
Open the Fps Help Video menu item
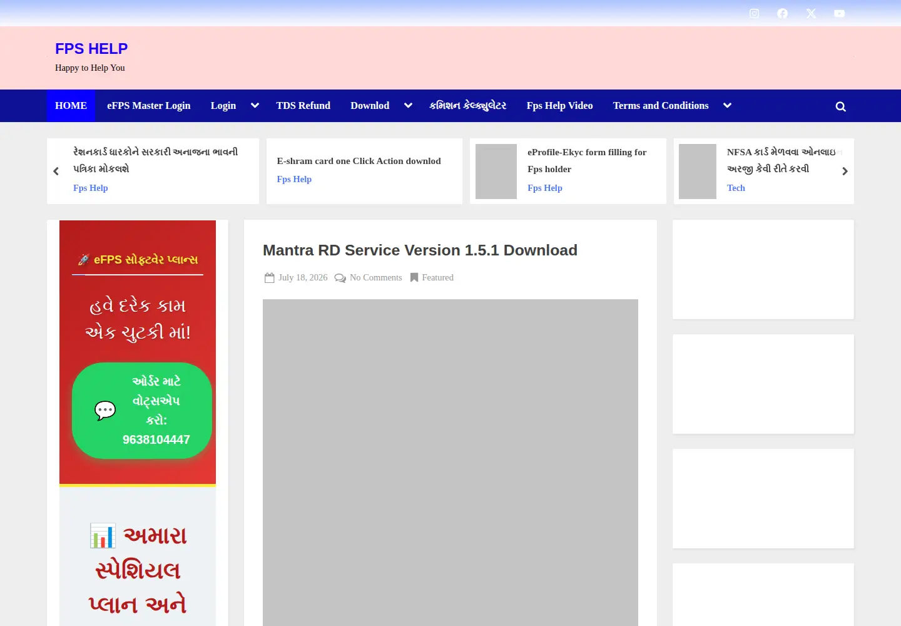click(559, 106)
